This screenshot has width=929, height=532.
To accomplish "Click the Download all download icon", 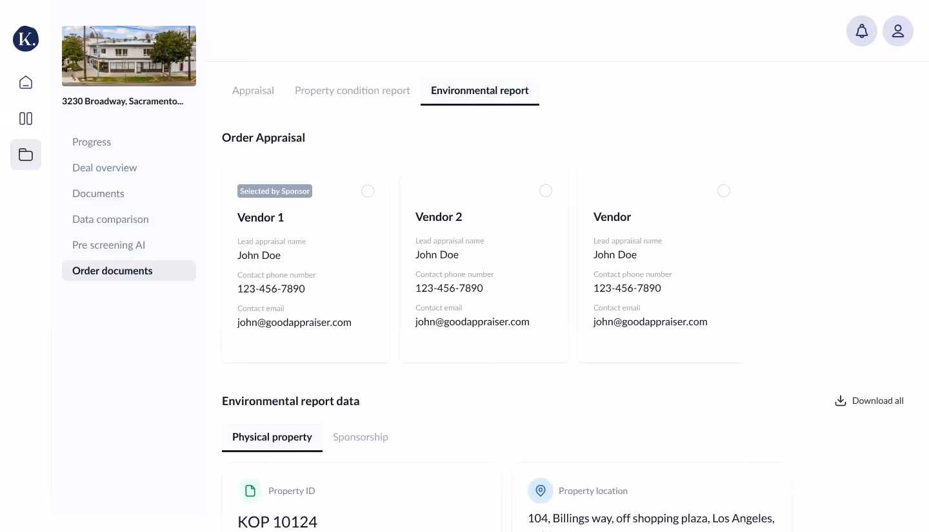I will click(x=841, y=400).
